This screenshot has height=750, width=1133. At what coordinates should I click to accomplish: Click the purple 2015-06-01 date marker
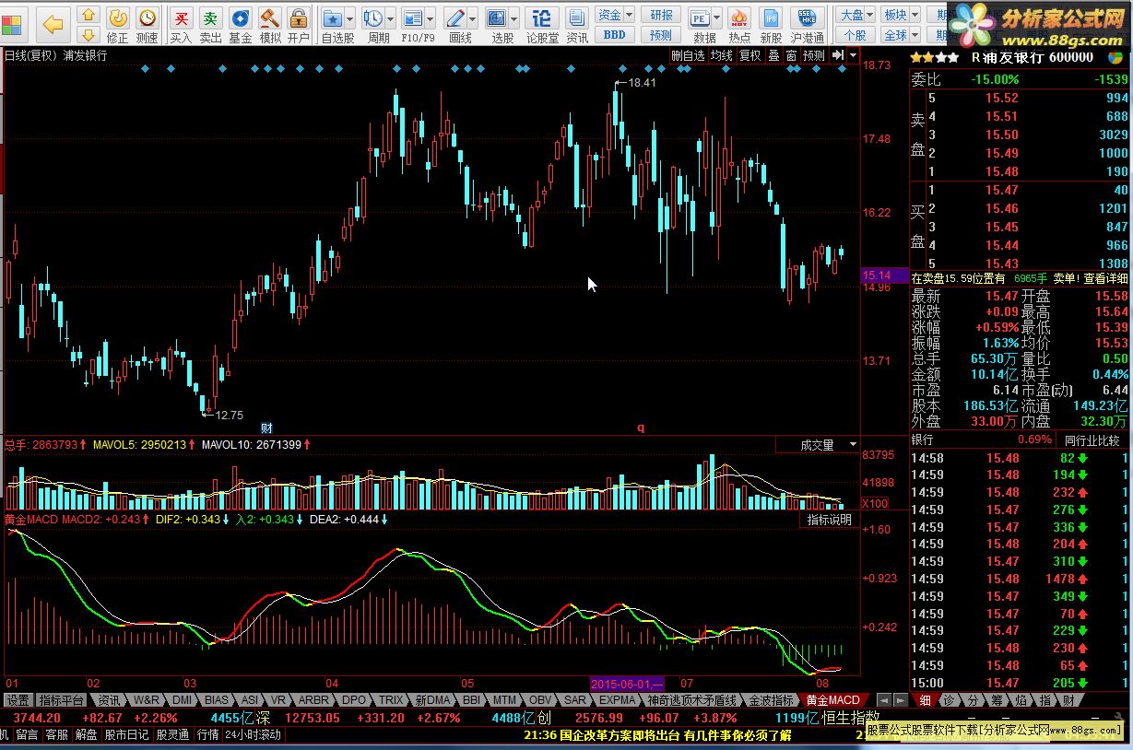coord(627,685)
